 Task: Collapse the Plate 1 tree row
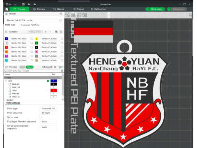[x=5, y=78]
